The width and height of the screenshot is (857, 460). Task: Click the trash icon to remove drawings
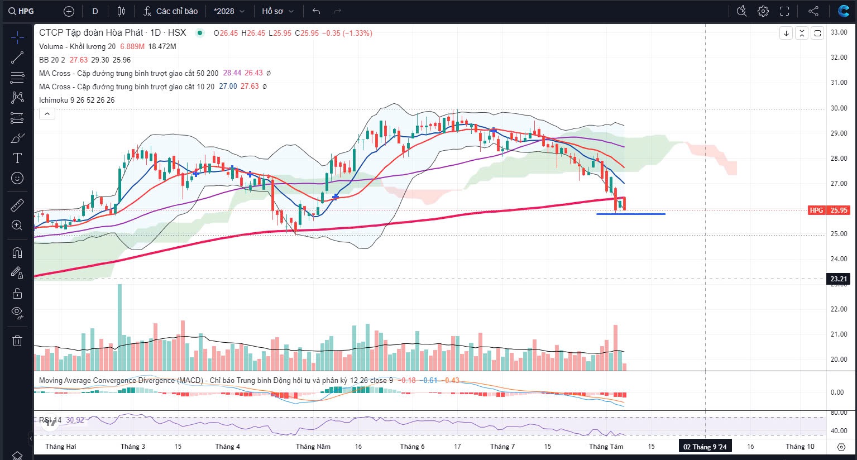pyautogui.click(x=17, y=340)
